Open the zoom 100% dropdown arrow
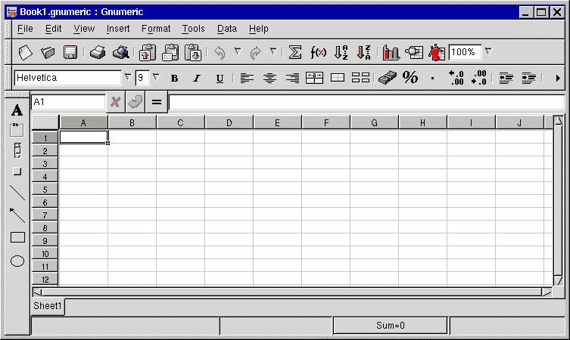 [x=488, y=52]
